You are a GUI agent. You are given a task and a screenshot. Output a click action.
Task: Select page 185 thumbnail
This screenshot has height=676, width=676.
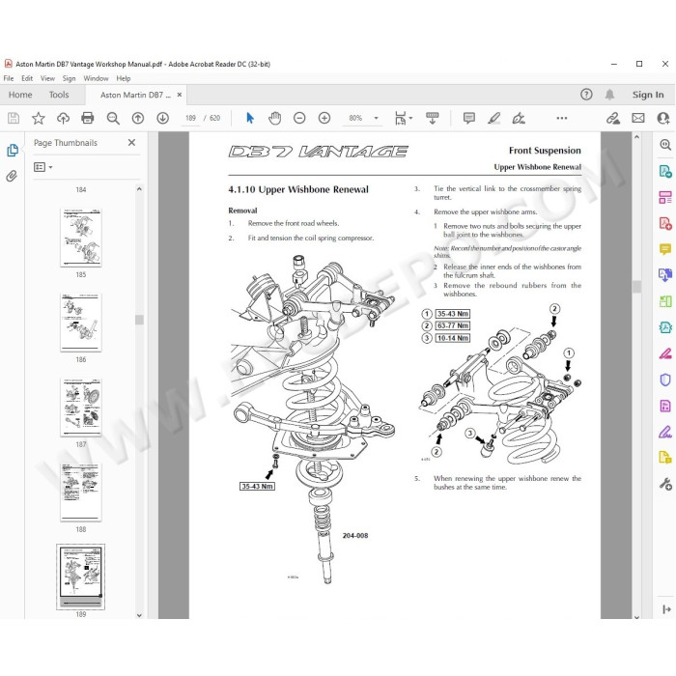pos(80,238)
